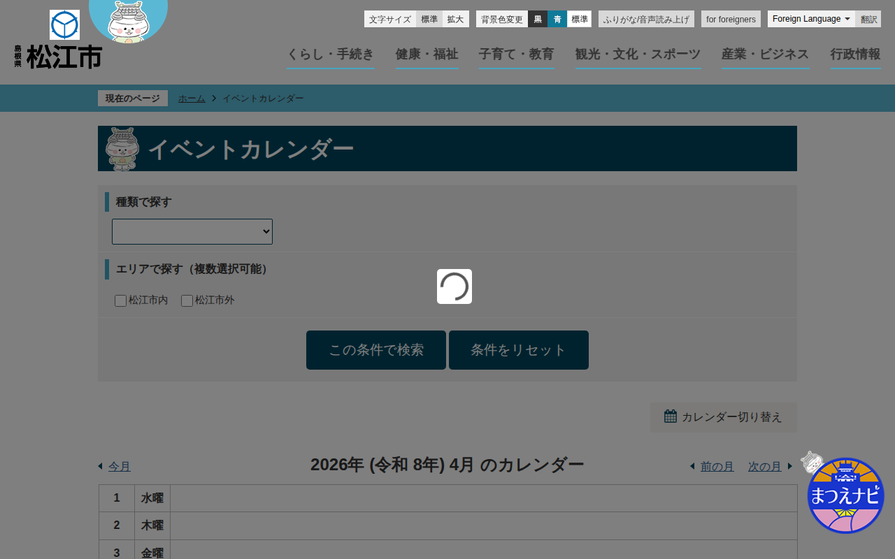
Task: Click the 文字サイズ label
Action: [x=390, y=19]
